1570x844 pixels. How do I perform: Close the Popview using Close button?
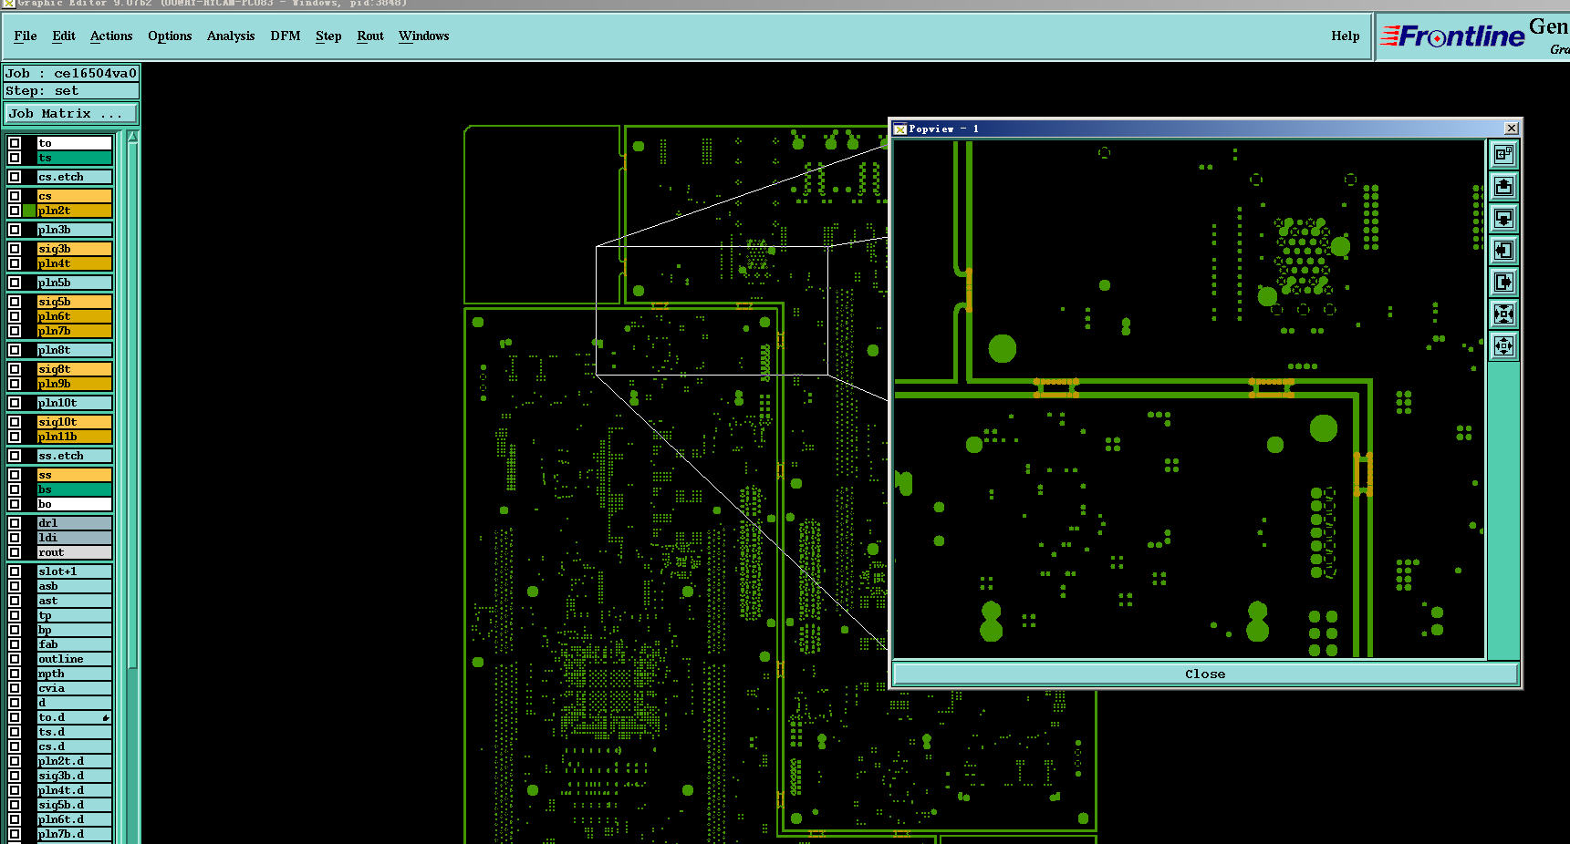tap(1205, 674)
